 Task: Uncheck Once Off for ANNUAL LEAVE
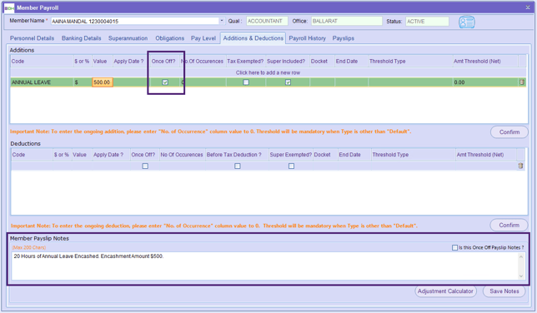[165, 82]
